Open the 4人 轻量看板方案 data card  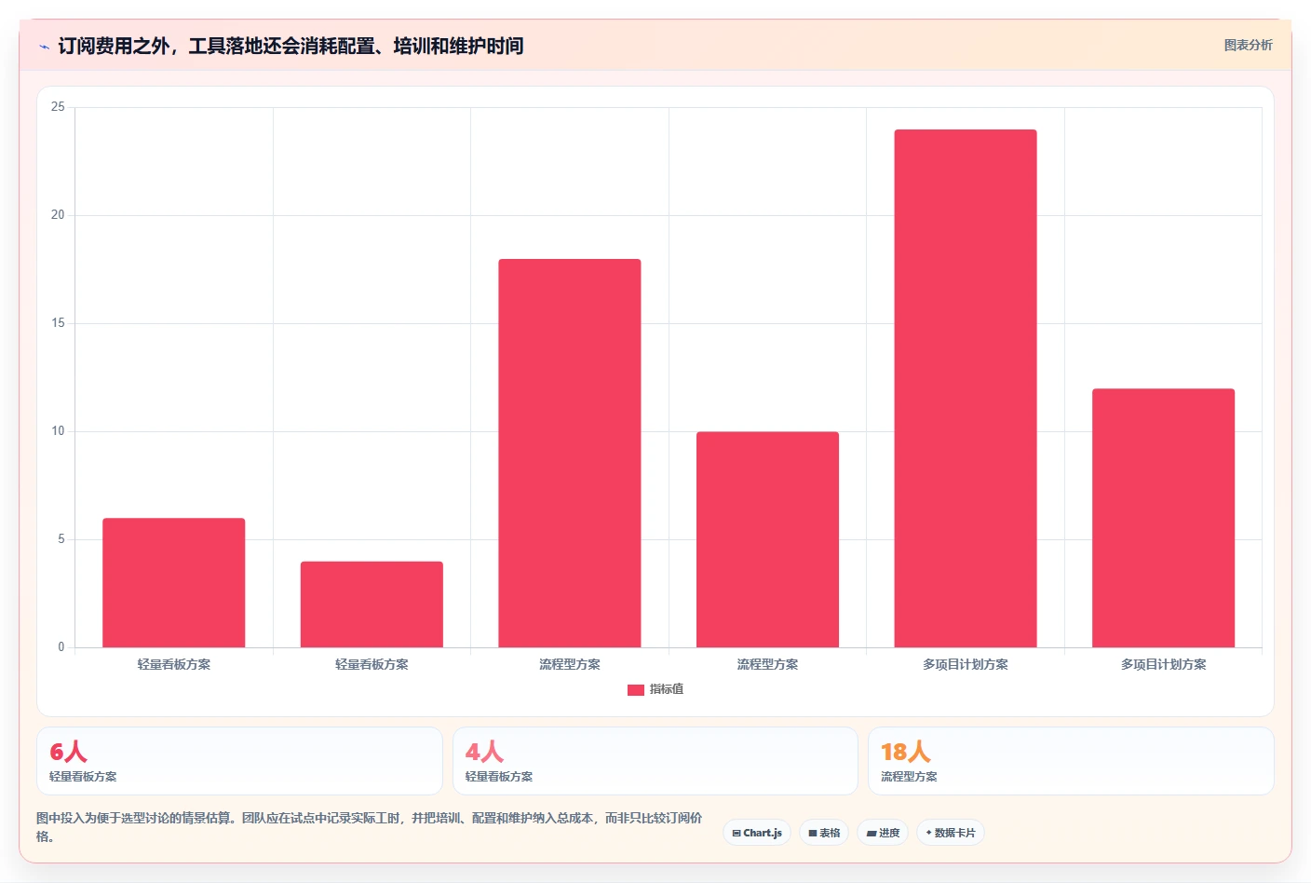655,761
